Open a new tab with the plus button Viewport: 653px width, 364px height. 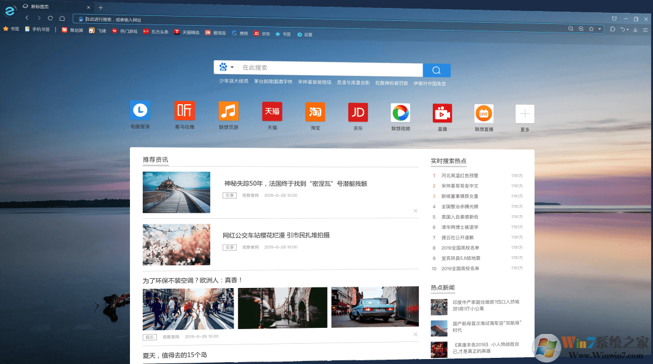101,7
